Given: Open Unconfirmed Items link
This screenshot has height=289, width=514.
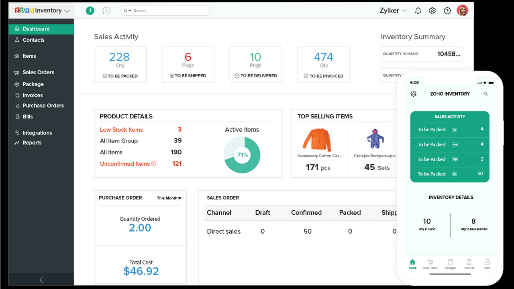Looking at the screenshot, I should coord(125,164).
